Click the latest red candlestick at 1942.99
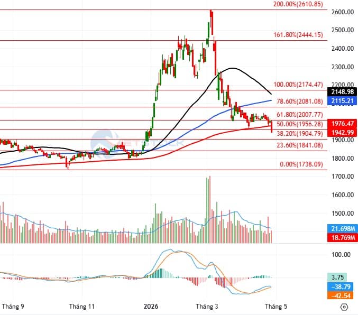 coord(271,127)
